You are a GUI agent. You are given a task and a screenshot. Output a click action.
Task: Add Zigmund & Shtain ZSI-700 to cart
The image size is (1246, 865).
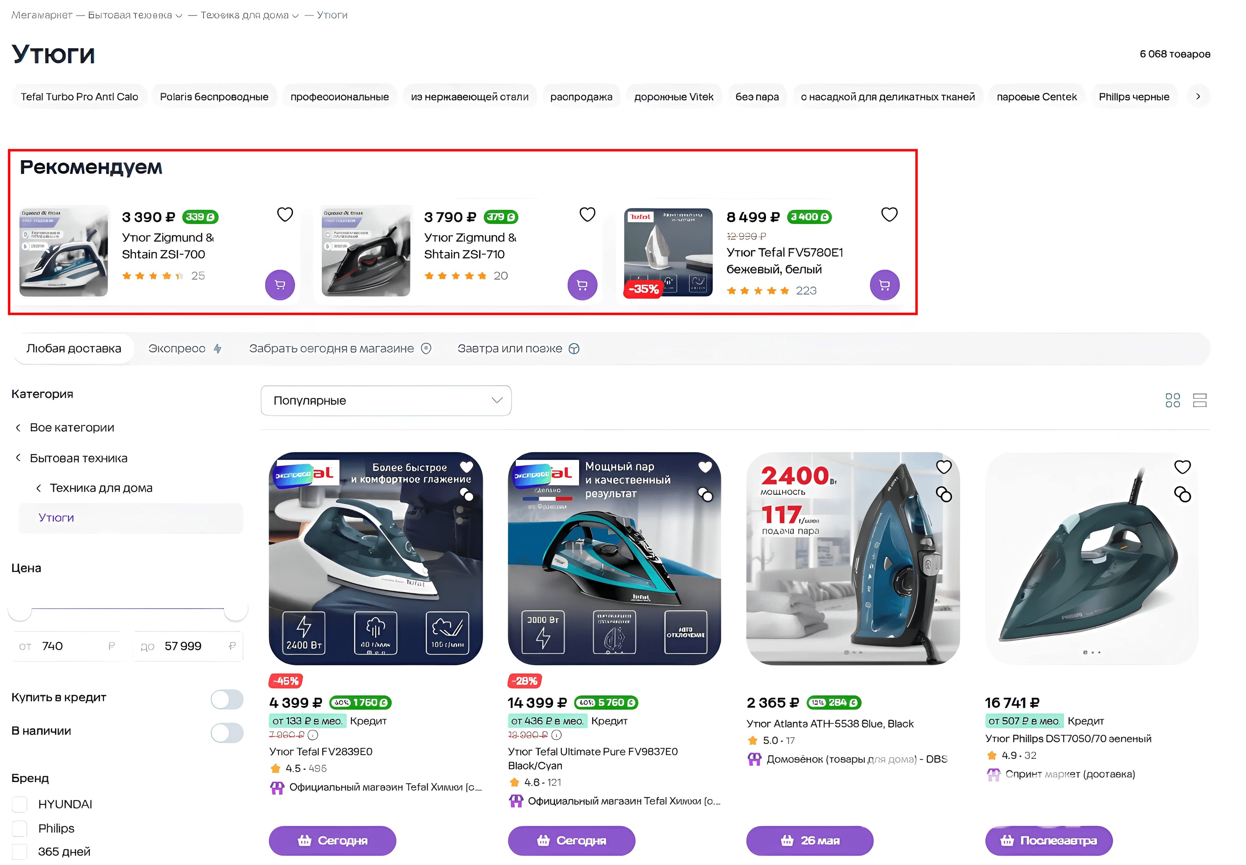tap(280, 285)
